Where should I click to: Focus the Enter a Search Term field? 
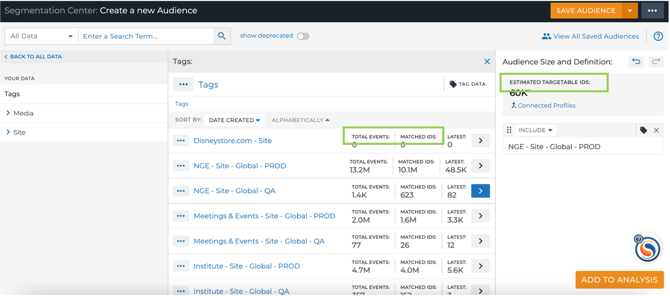coord(146,36)
